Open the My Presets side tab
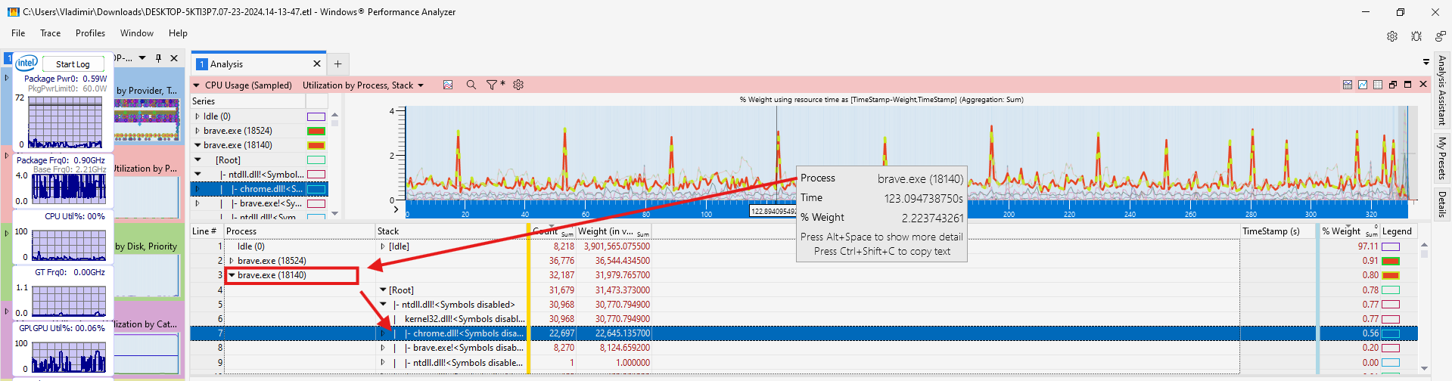The image size is (1452, 381). [x=1441, y=158]
